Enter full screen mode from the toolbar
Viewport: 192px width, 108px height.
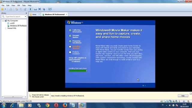pyautogui.click(x=40, y=9)
